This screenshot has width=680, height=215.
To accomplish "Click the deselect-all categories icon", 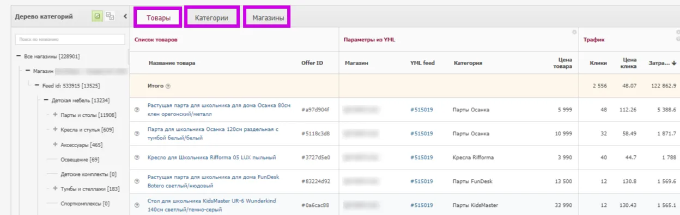I will (x=110, y=16).
